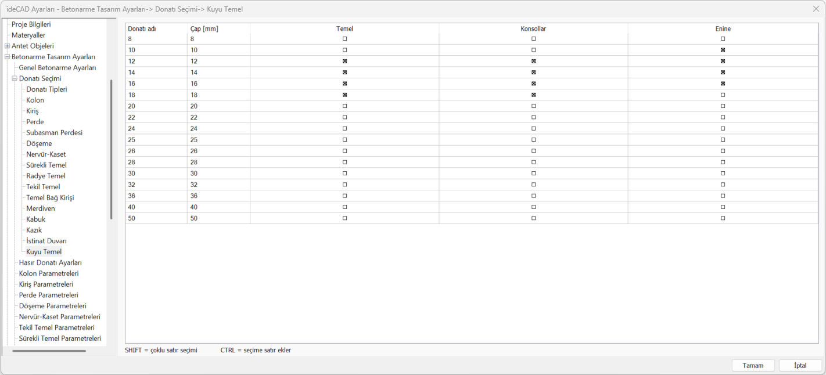Viewport: 826px width, 375px height.
Task: Enable Enine checkbox for rebar 20
Action: click(x=723, y=106)
